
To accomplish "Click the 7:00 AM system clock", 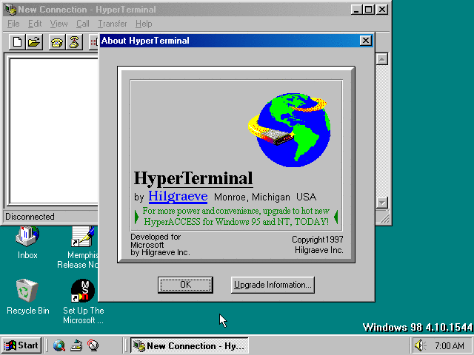I will point(450,345).
